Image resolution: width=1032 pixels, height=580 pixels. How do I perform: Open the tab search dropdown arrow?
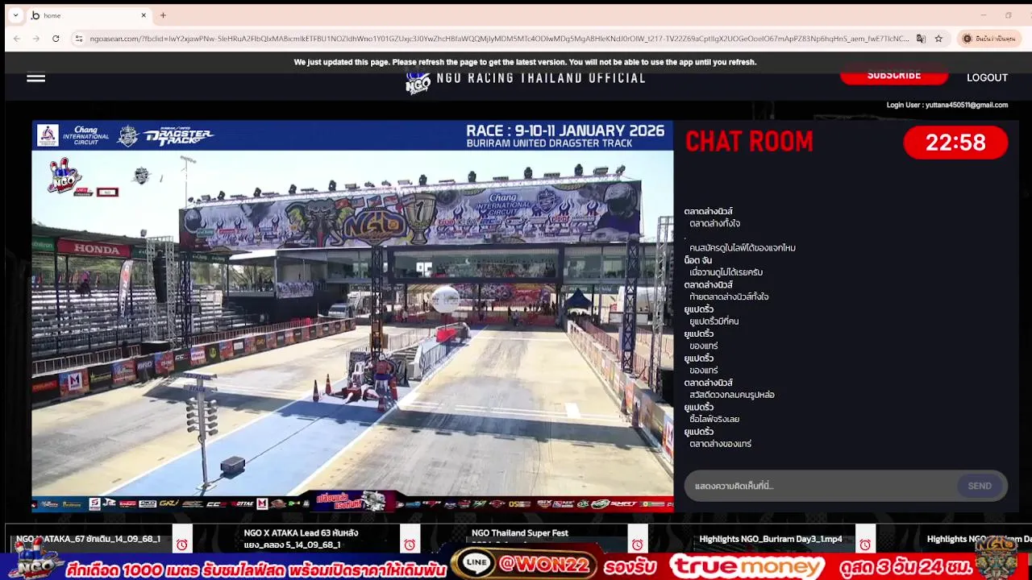coord(15,15)
